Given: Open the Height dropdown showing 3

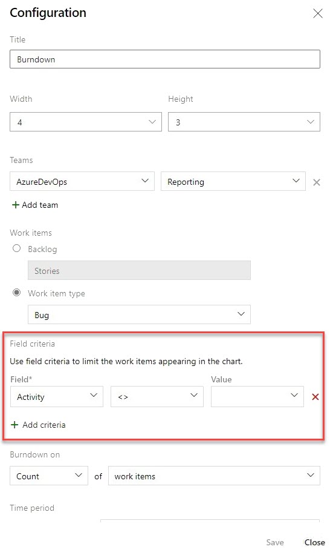Looking at the screenshot, I should [244, 122].
